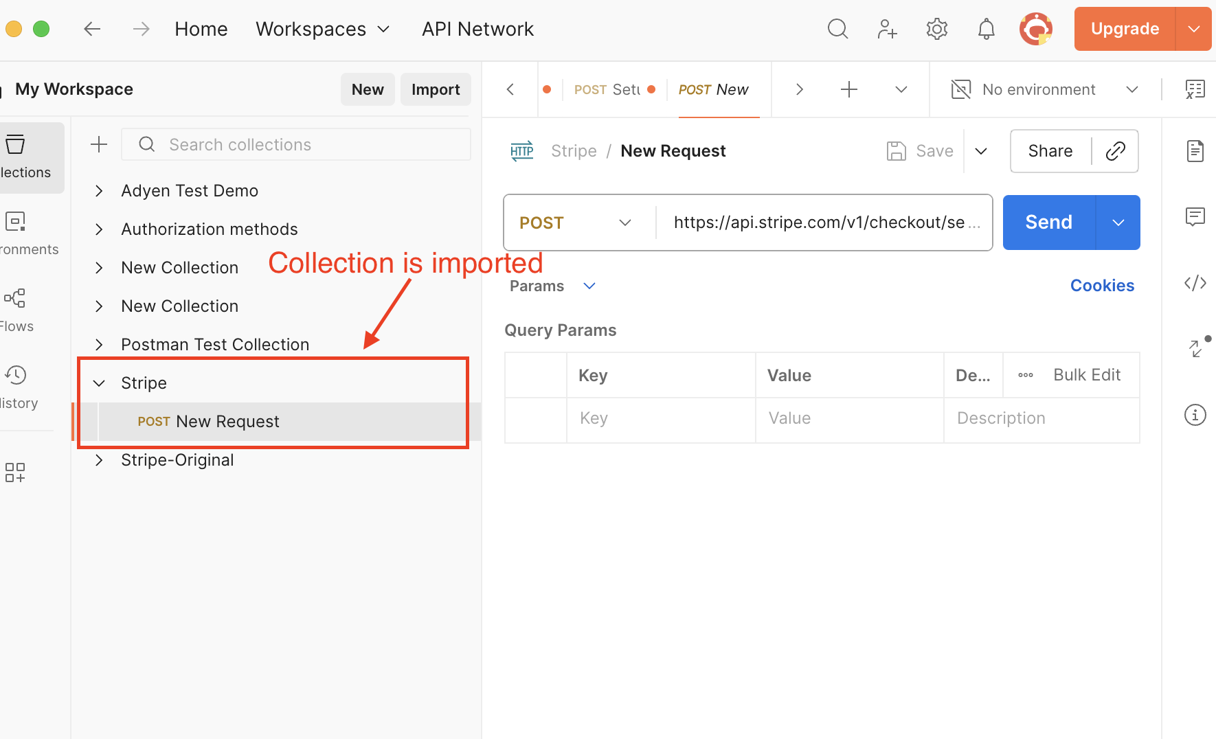The width and height of the screenshot is (1216, 739).
Task: Change the POST method dropdown
Action: coord(576,223)
